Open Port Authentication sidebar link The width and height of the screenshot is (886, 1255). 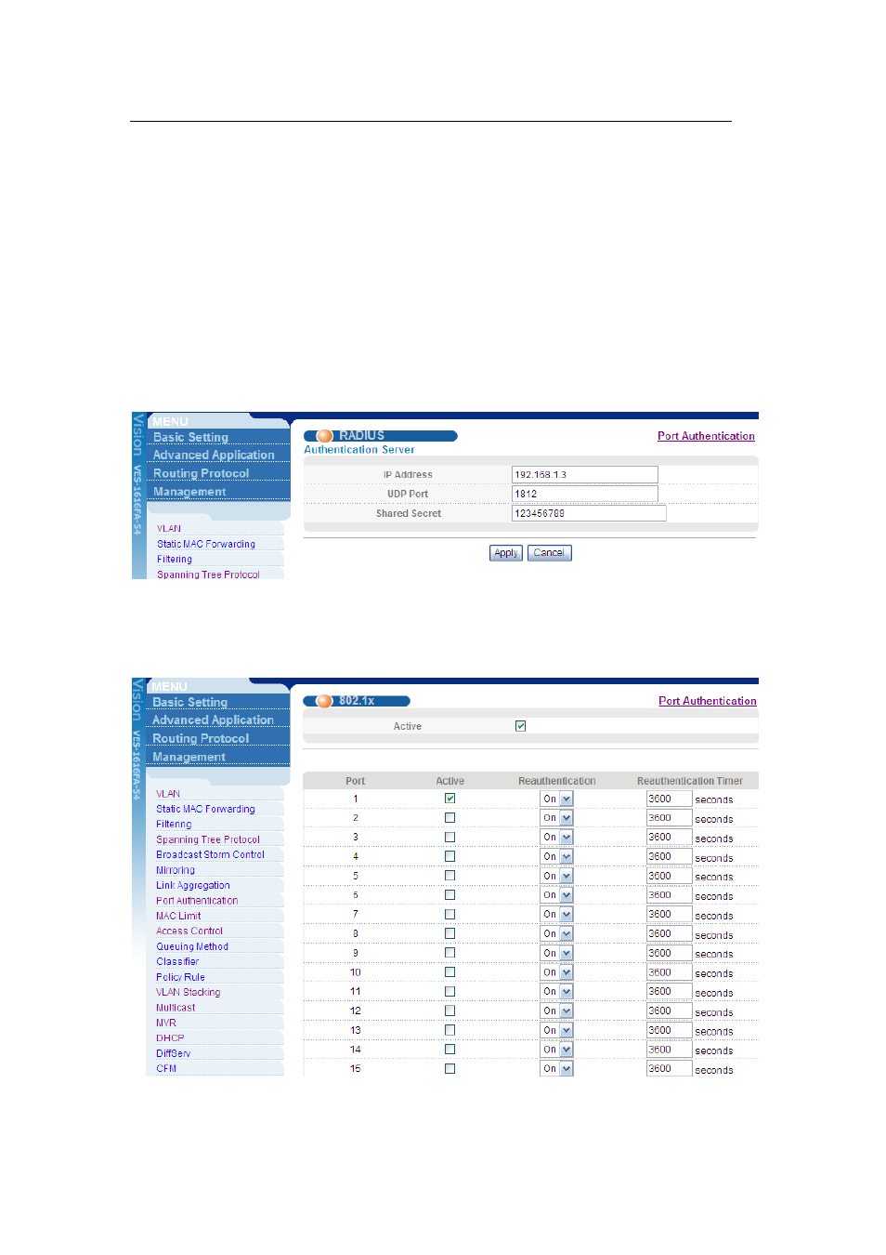click(x=197, y=901)
